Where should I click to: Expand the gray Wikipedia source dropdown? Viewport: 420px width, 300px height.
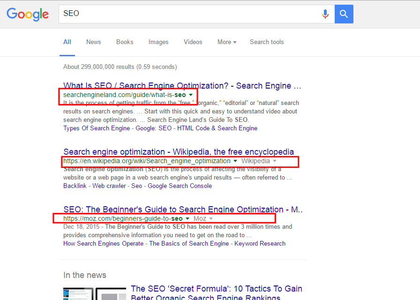click(259, 161)
